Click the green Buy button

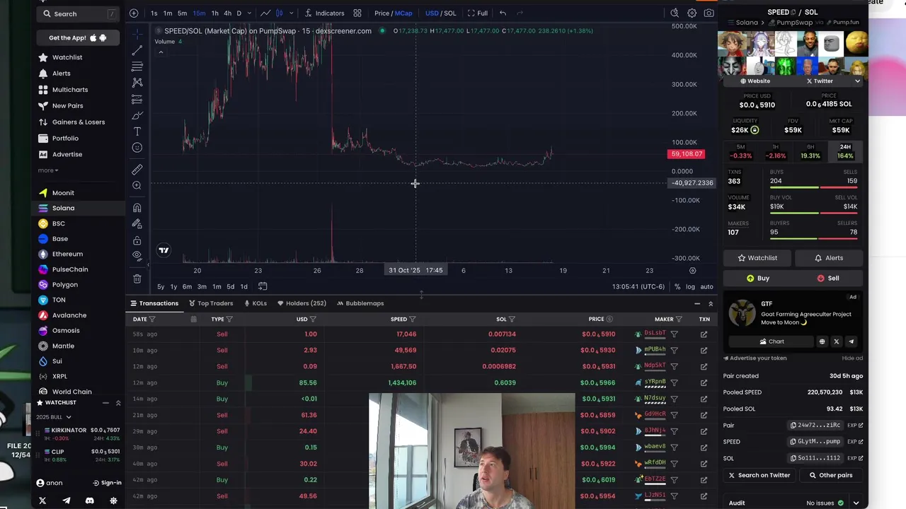point(757,279)
